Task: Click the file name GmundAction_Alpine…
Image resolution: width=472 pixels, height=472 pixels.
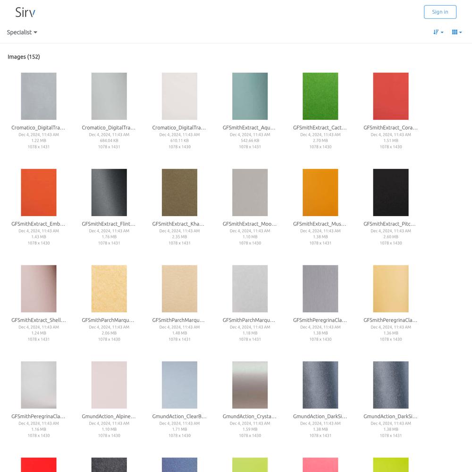Action: click(109, 417)
